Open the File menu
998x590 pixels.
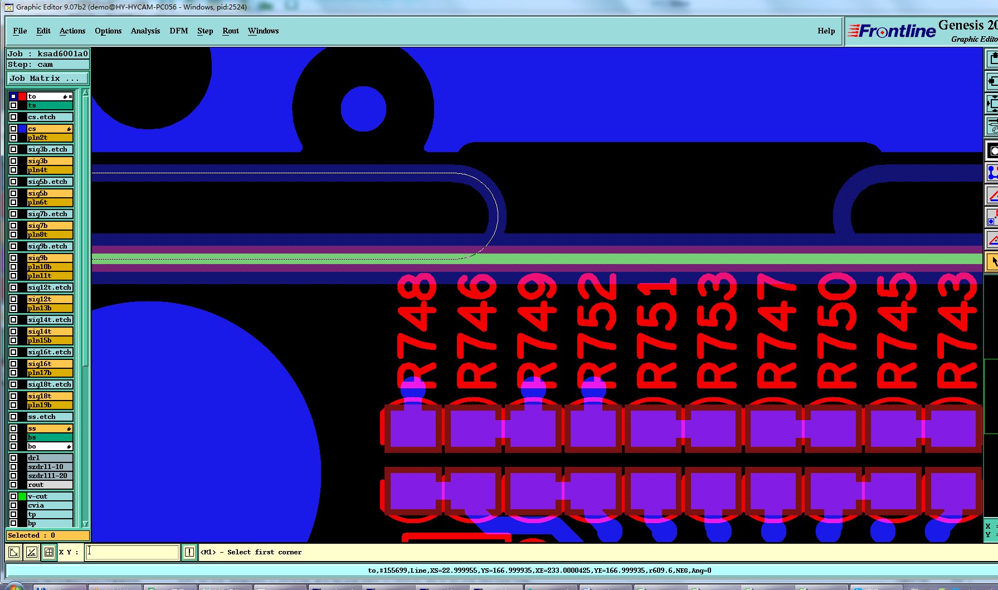pos(20,31)
